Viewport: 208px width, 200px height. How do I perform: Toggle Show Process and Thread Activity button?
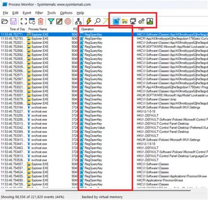(141, 21)
